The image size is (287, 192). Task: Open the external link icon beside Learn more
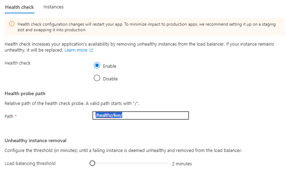pos(91,50)
